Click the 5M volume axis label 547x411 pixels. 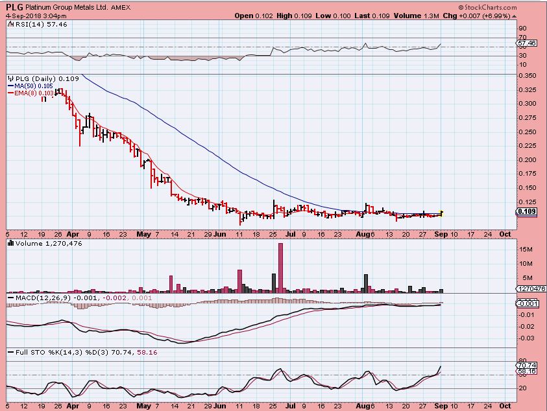point(528,278)
